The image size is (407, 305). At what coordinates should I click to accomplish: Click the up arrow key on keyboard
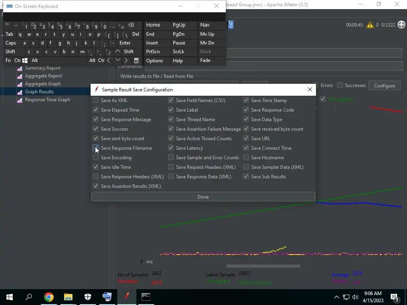pyautogui.click(x=118, y=51)
